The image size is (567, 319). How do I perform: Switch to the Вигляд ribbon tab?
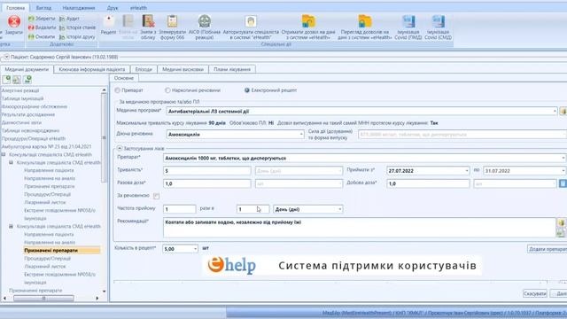[x=43, y=8]
